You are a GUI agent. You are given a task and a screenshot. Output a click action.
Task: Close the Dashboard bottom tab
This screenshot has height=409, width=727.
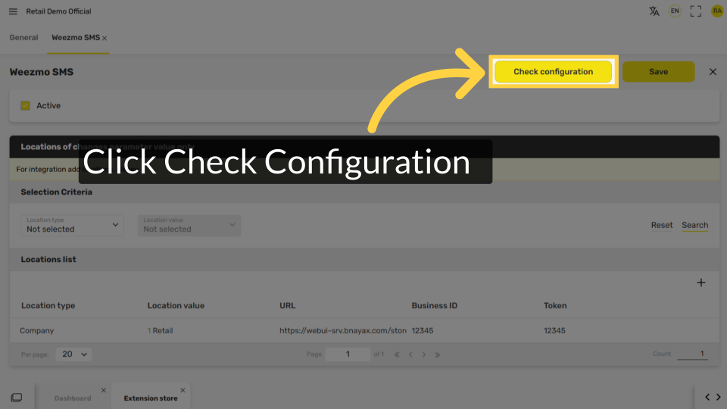(x=104, y=391)
